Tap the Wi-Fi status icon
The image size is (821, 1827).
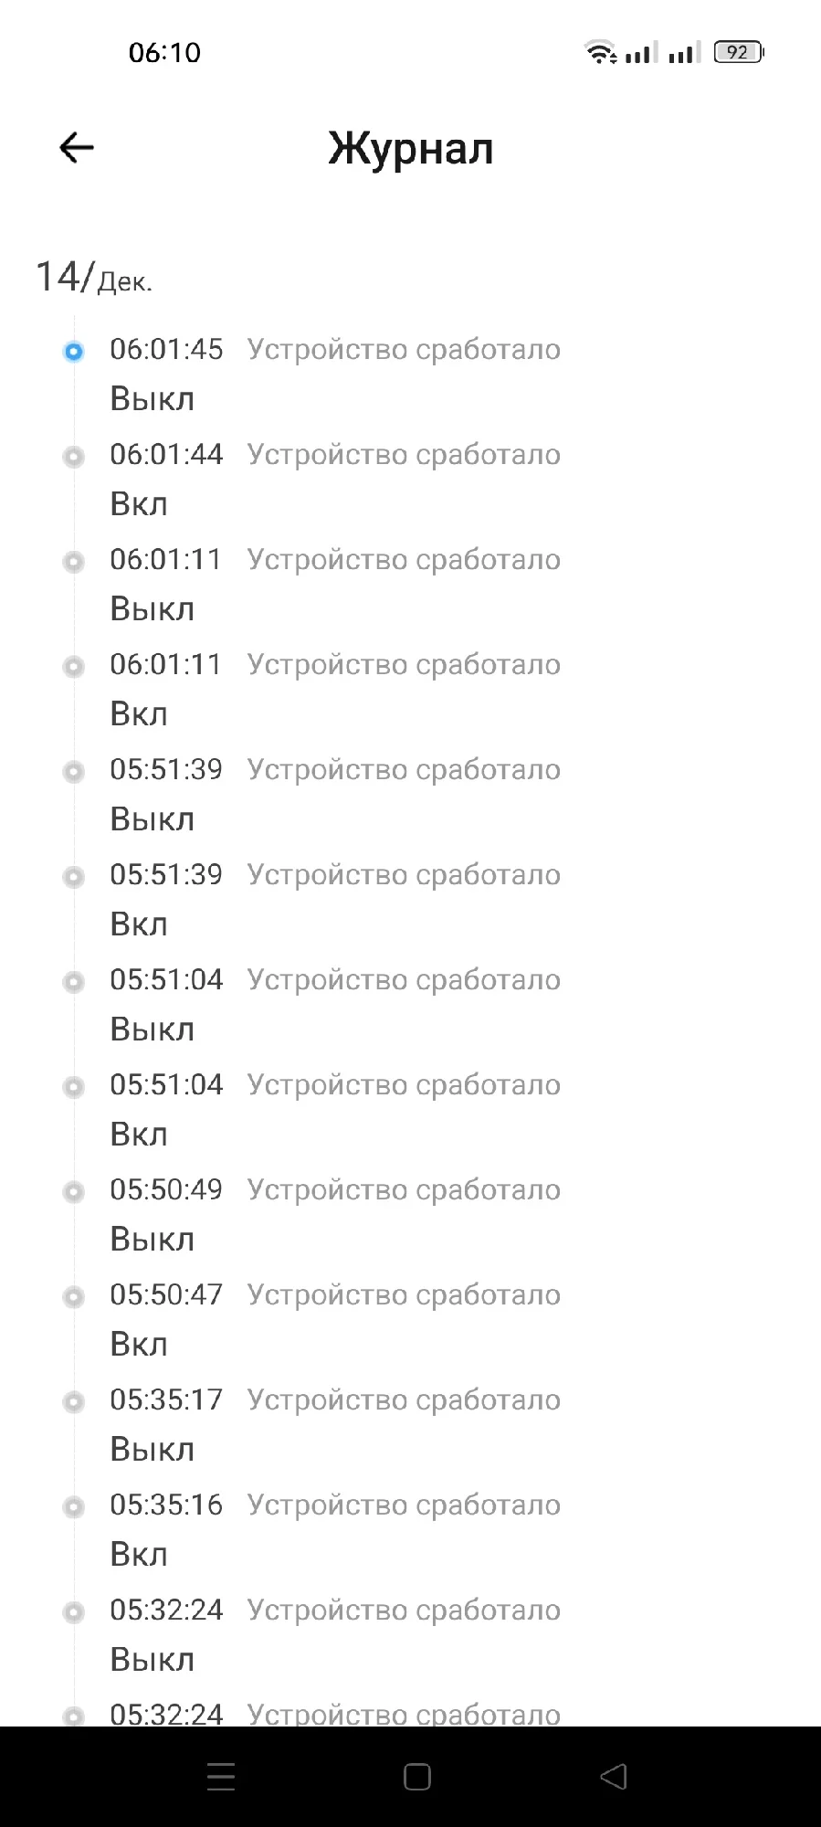point(600,53)
